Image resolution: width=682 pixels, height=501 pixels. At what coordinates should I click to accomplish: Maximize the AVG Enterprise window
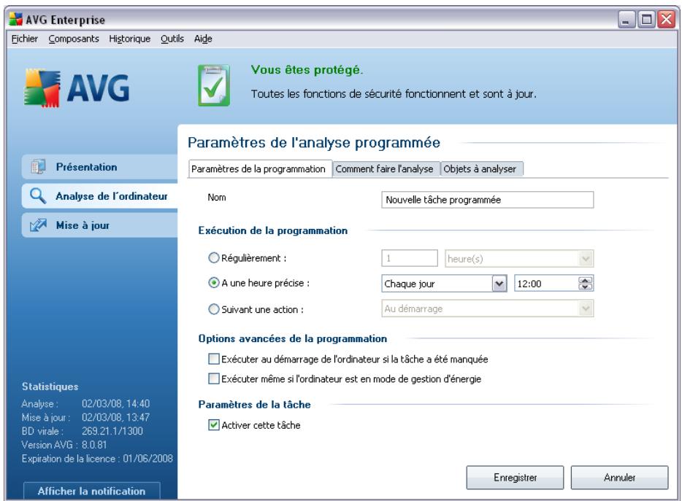point(646,20)
